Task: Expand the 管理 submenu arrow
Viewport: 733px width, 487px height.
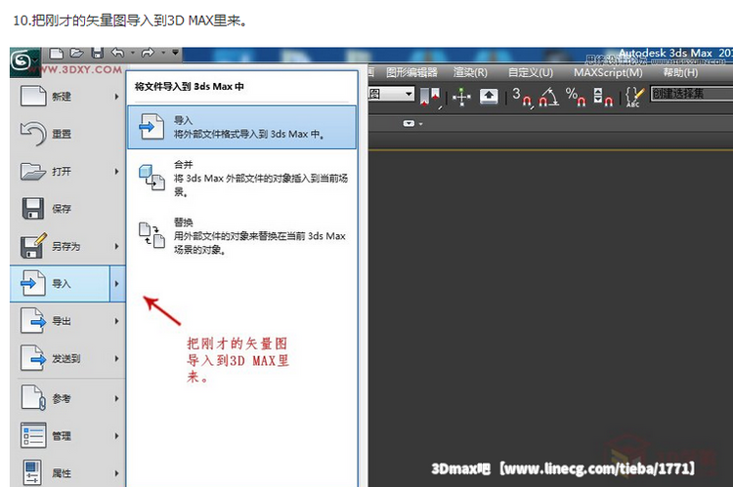Action: 117,435
